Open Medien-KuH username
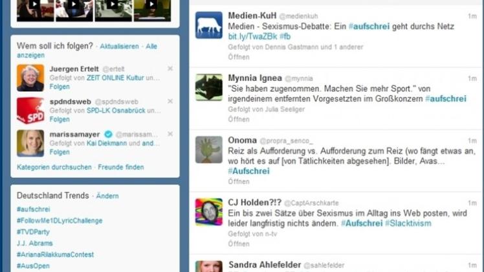This screenshot has width=484, height=272. 252,16
